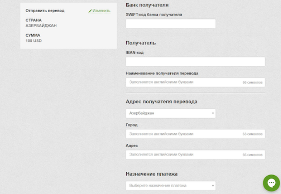Expand the Выберите назначение платежа dropdown
The height and width of the screenshot is (194, 281).
point(170,186)
